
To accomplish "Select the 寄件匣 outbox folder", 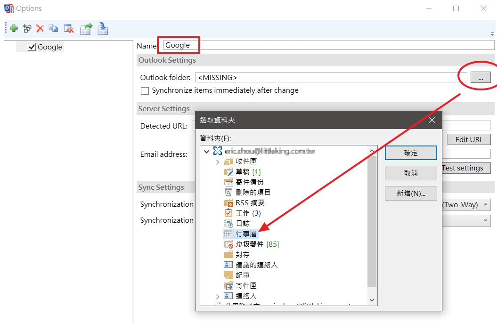I will 246,286.
